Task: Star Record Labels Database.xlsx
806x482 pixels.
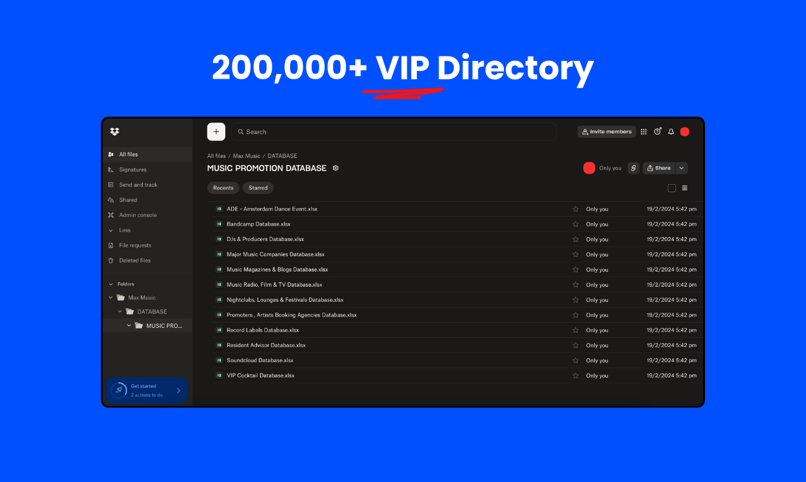Action: (576, 330)
